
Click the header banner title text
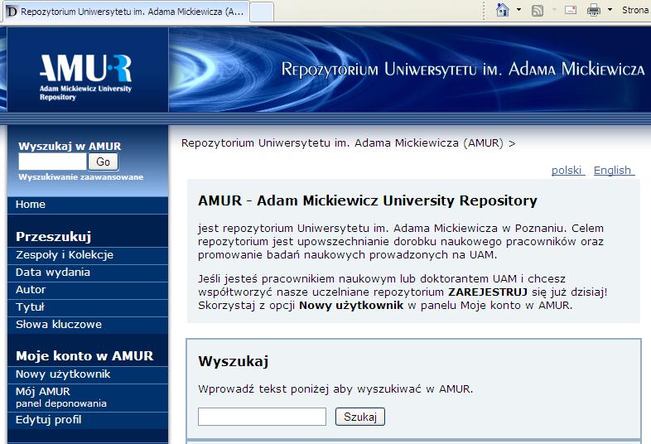tap(463, 70)
